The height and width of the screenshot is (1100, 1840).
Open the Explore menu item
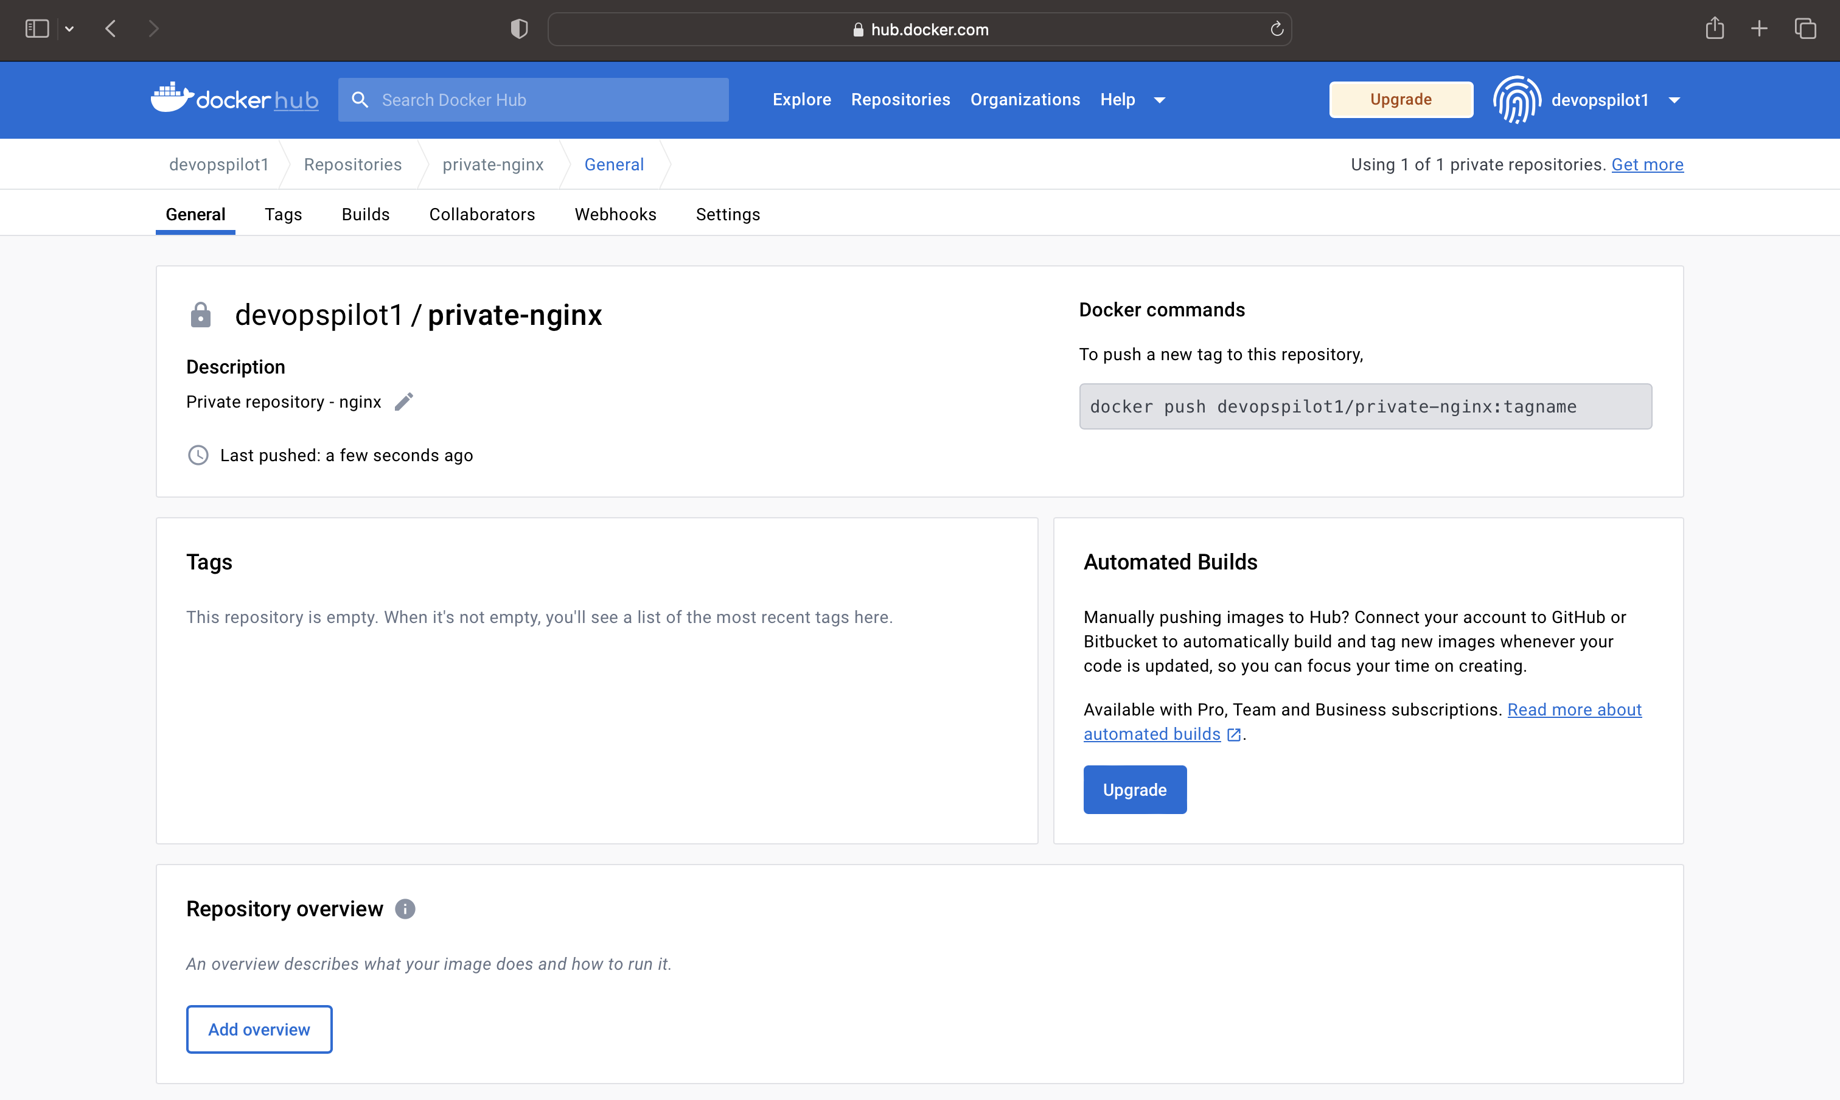(801, 99)
